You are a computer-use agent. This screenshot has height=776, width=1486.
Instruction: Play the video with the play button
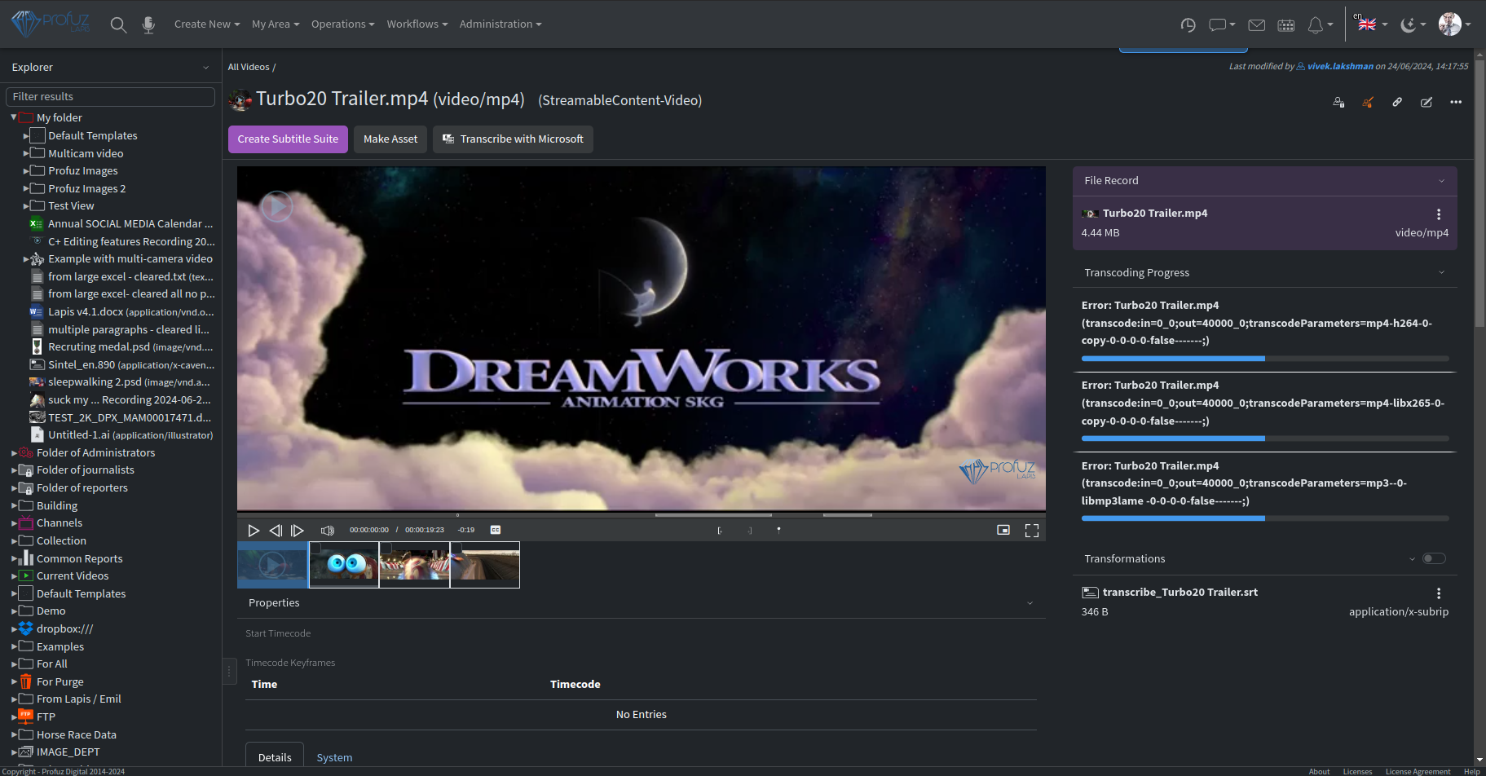[254, 531]
